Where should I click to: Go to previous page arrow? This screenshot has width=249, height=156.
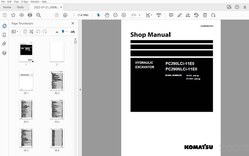(57, 15)
